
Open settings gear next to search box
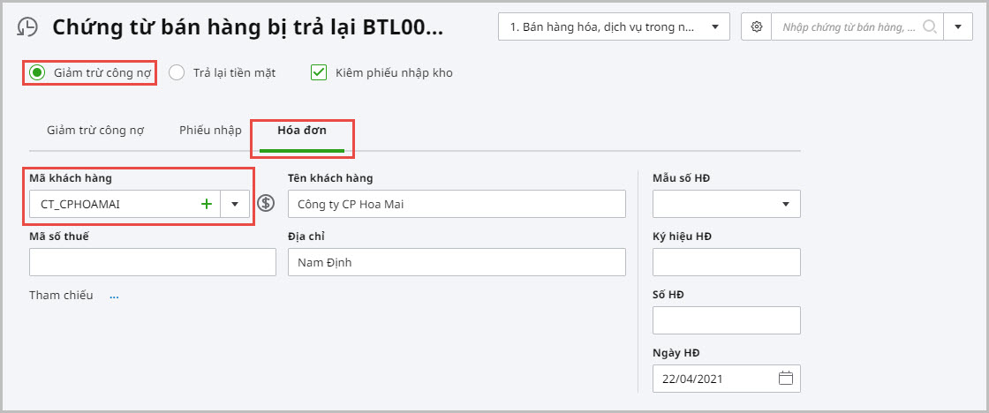756,27
